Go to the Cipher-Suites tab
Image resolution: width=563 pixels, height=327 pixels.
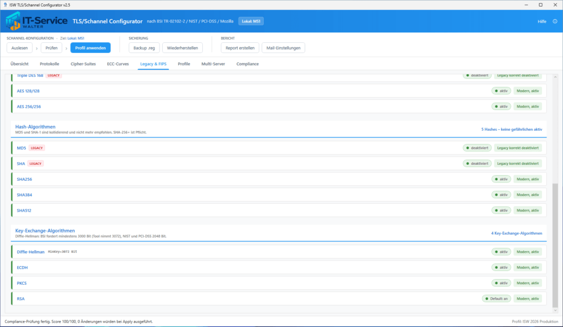coord(83,64)
